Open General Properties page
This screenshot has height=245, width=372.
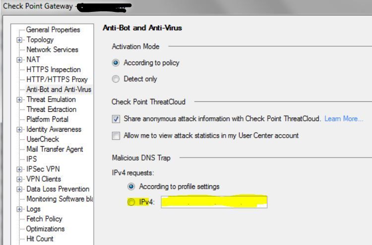53,30
